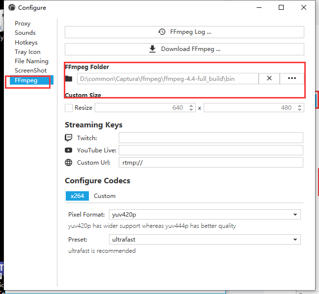The height and width of the screenshot is (294, 319).
Task: Decrease the resize width with down arrow
Action: [191, 109]
